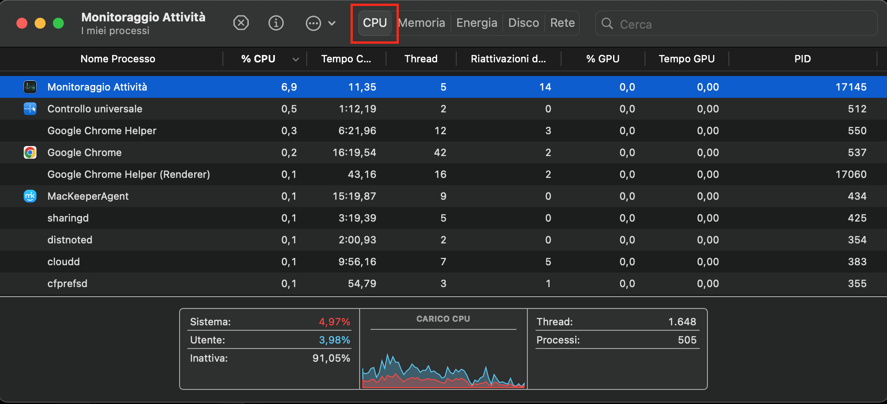Select the Google Chrome Helper process

(102, 131)
